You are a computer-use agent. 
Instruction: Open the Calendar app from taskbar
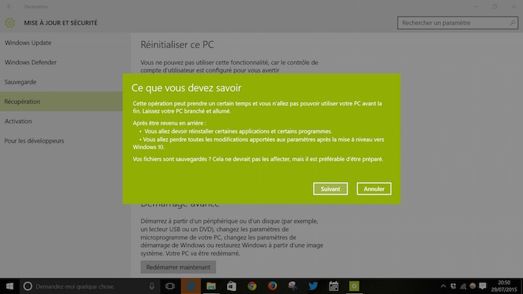click(333, 287)
